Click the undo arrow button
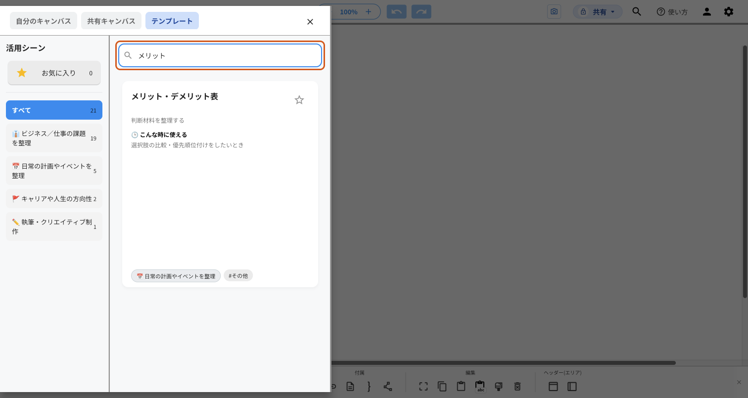Viewport: 748px width, 398px height. (397, 12)
